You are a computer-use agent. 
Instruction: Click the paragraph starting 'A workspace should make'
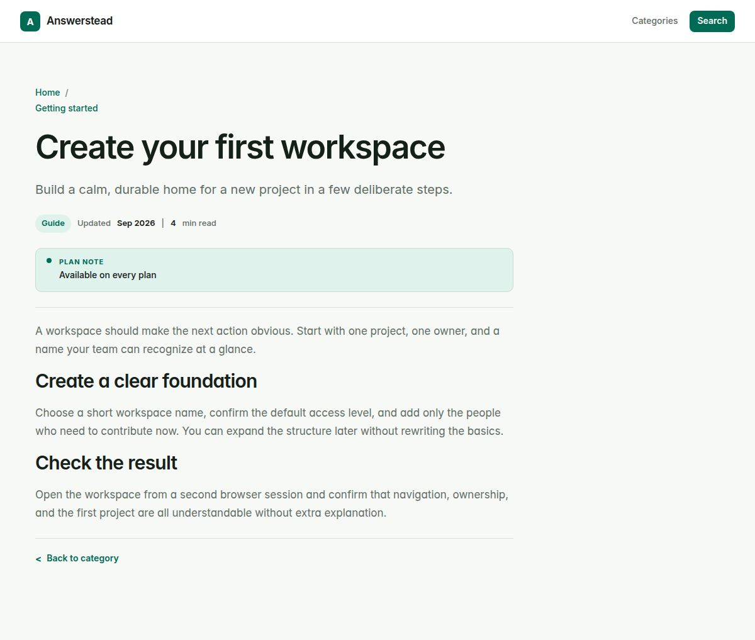click(268, 340)
